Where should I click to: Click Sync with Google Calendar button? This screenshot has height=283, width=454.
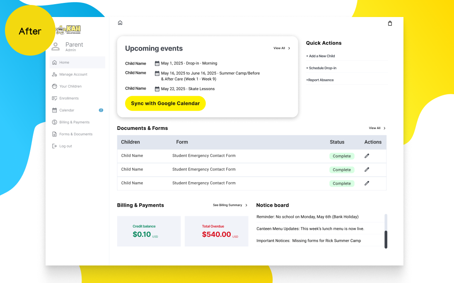165,103
